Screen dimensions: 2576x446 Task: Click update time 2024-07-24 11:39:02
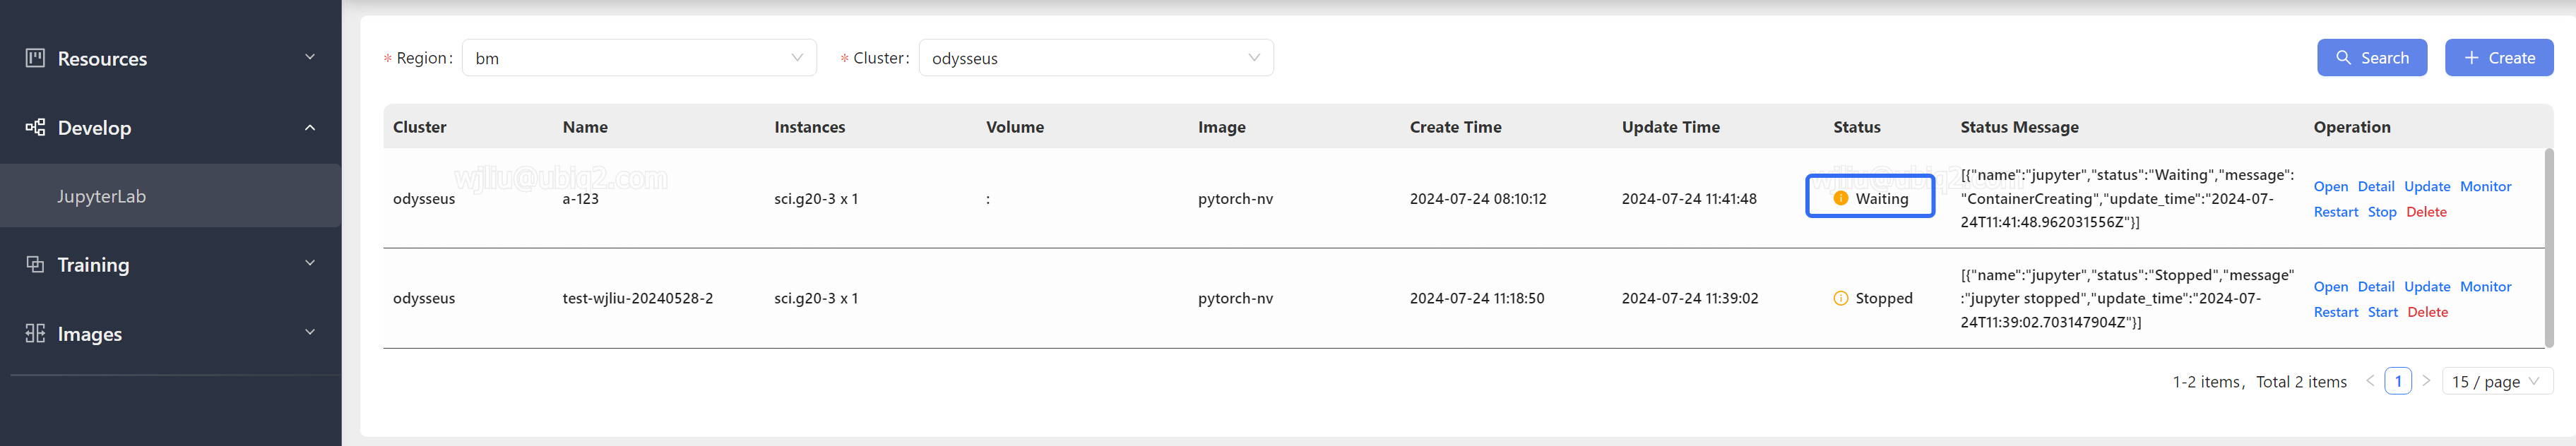tap(1689, 298)
